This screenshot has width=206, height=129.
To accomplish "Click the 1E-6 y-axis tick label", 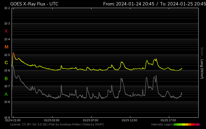I will tap(7, 71).
